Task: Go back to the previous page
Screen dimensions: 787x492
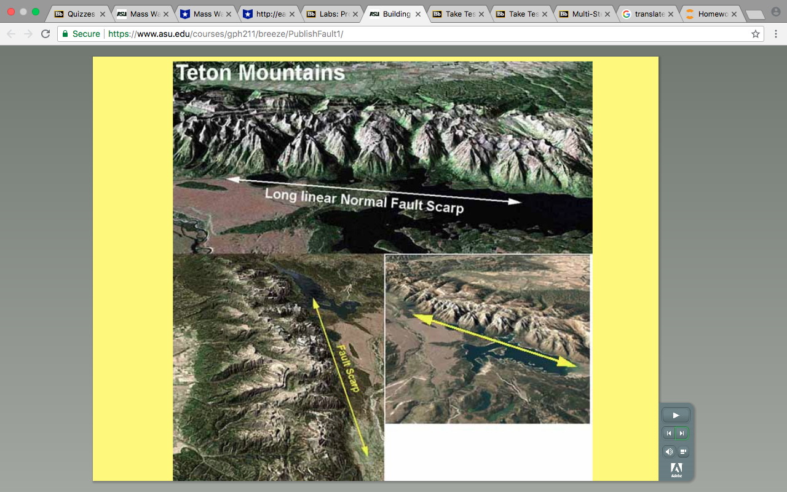Action: 11,34
